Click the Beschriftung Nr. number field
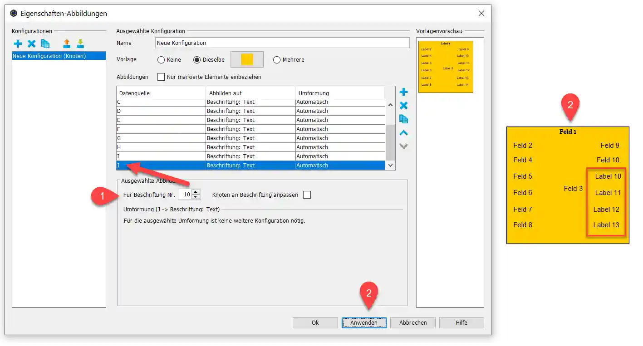Image resolution: width=643 pixels, height=346 pixels. click(185, 195)
